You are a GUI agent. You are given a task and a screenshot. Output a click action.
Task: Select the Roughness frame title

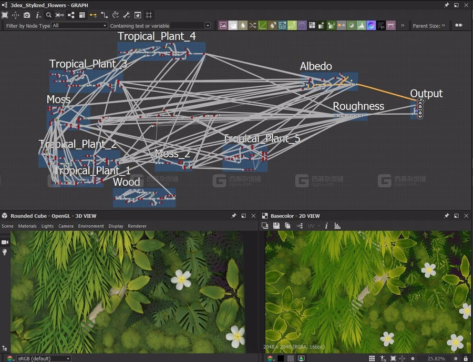[358, 106]
